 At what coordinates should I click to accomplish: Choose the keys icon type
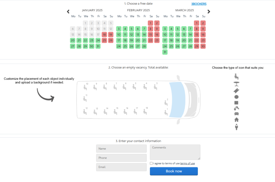click(x=236, y=108)
